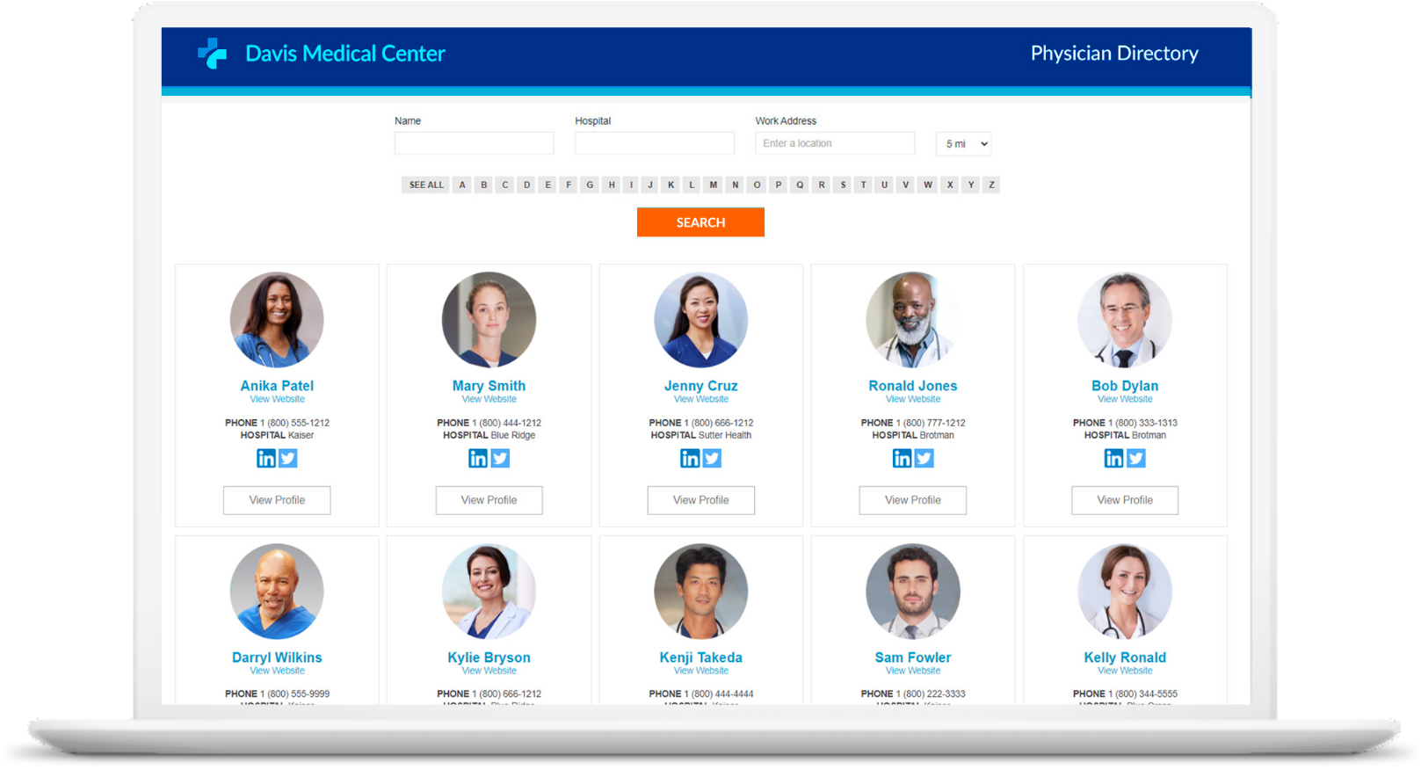The height and width of the screenshot is (770, 1421).
Task: Select the SEE ALL filter
Action: (x=426, y=185)
